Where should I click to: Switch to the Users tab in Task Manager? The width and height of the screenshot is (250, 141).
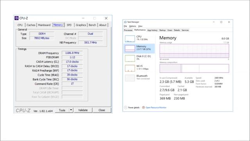pyautogui.click(x=170, y=30)
